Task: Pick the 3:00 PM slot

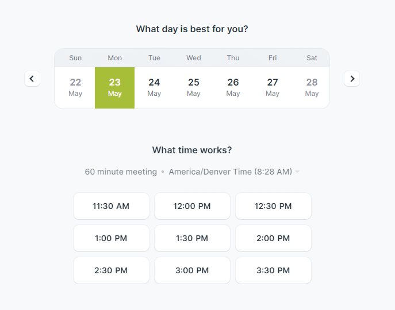Action: point(192,270)
